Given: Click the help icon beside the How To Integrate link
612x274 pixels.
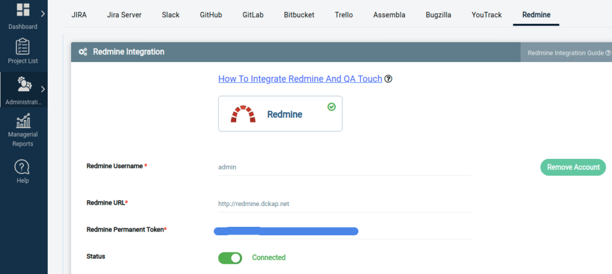Looking at the screenshot, I should coord(388,79).
